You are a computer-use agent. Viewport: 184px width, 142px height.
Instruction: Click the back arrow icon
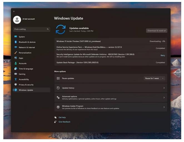tap(14, 11)
